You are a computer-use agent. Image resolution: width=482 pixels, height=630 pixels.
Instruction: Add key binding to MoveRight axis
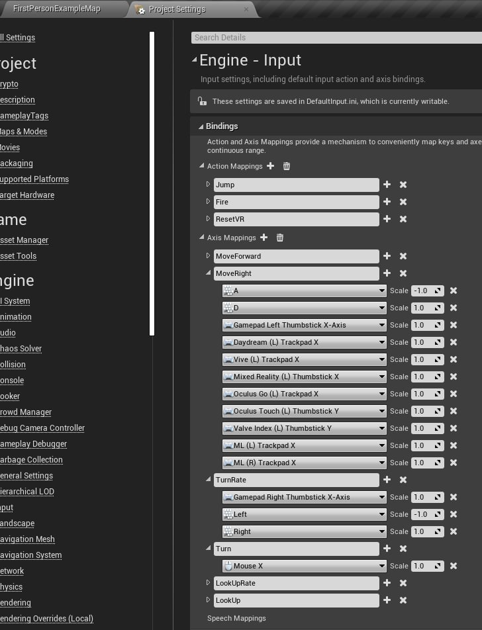[x=387, y=273]
